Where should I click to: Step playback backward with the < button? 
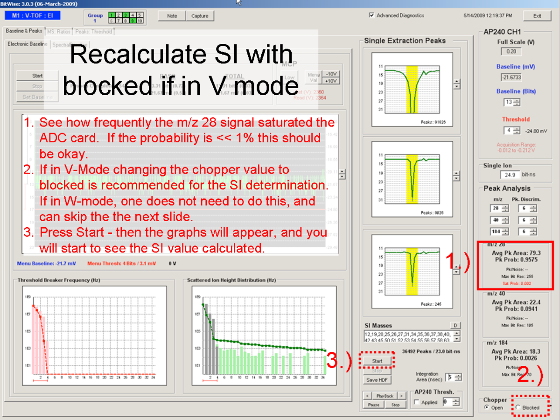point(368,396)
